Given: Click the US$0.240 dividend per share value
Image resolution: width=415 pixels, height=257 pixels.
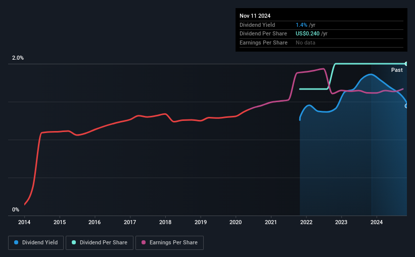Looking at the screenshot, I should coord(307,34).
